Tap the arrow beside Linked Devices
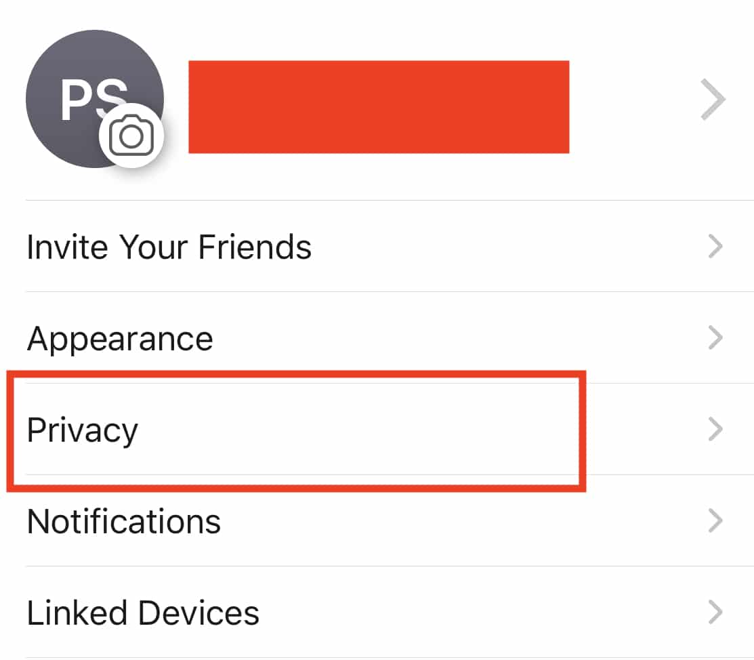This screenshot has height=660, width=754. pyautogui.click(x=715, y=612)
